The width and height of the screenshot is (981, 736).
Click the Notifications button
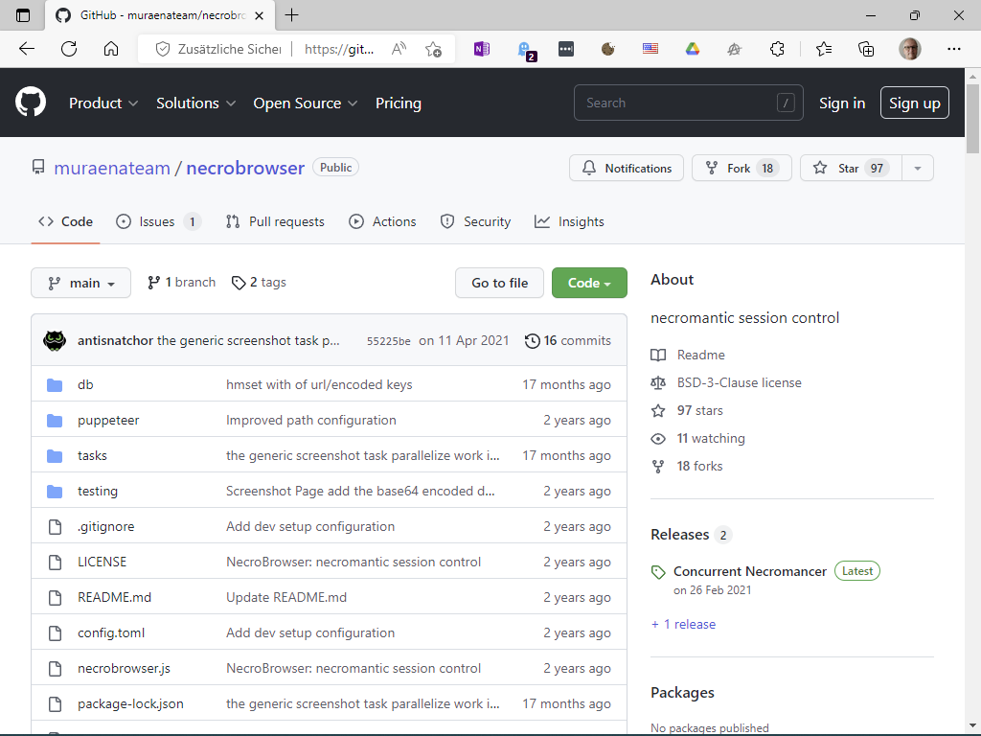pos(627,169)
